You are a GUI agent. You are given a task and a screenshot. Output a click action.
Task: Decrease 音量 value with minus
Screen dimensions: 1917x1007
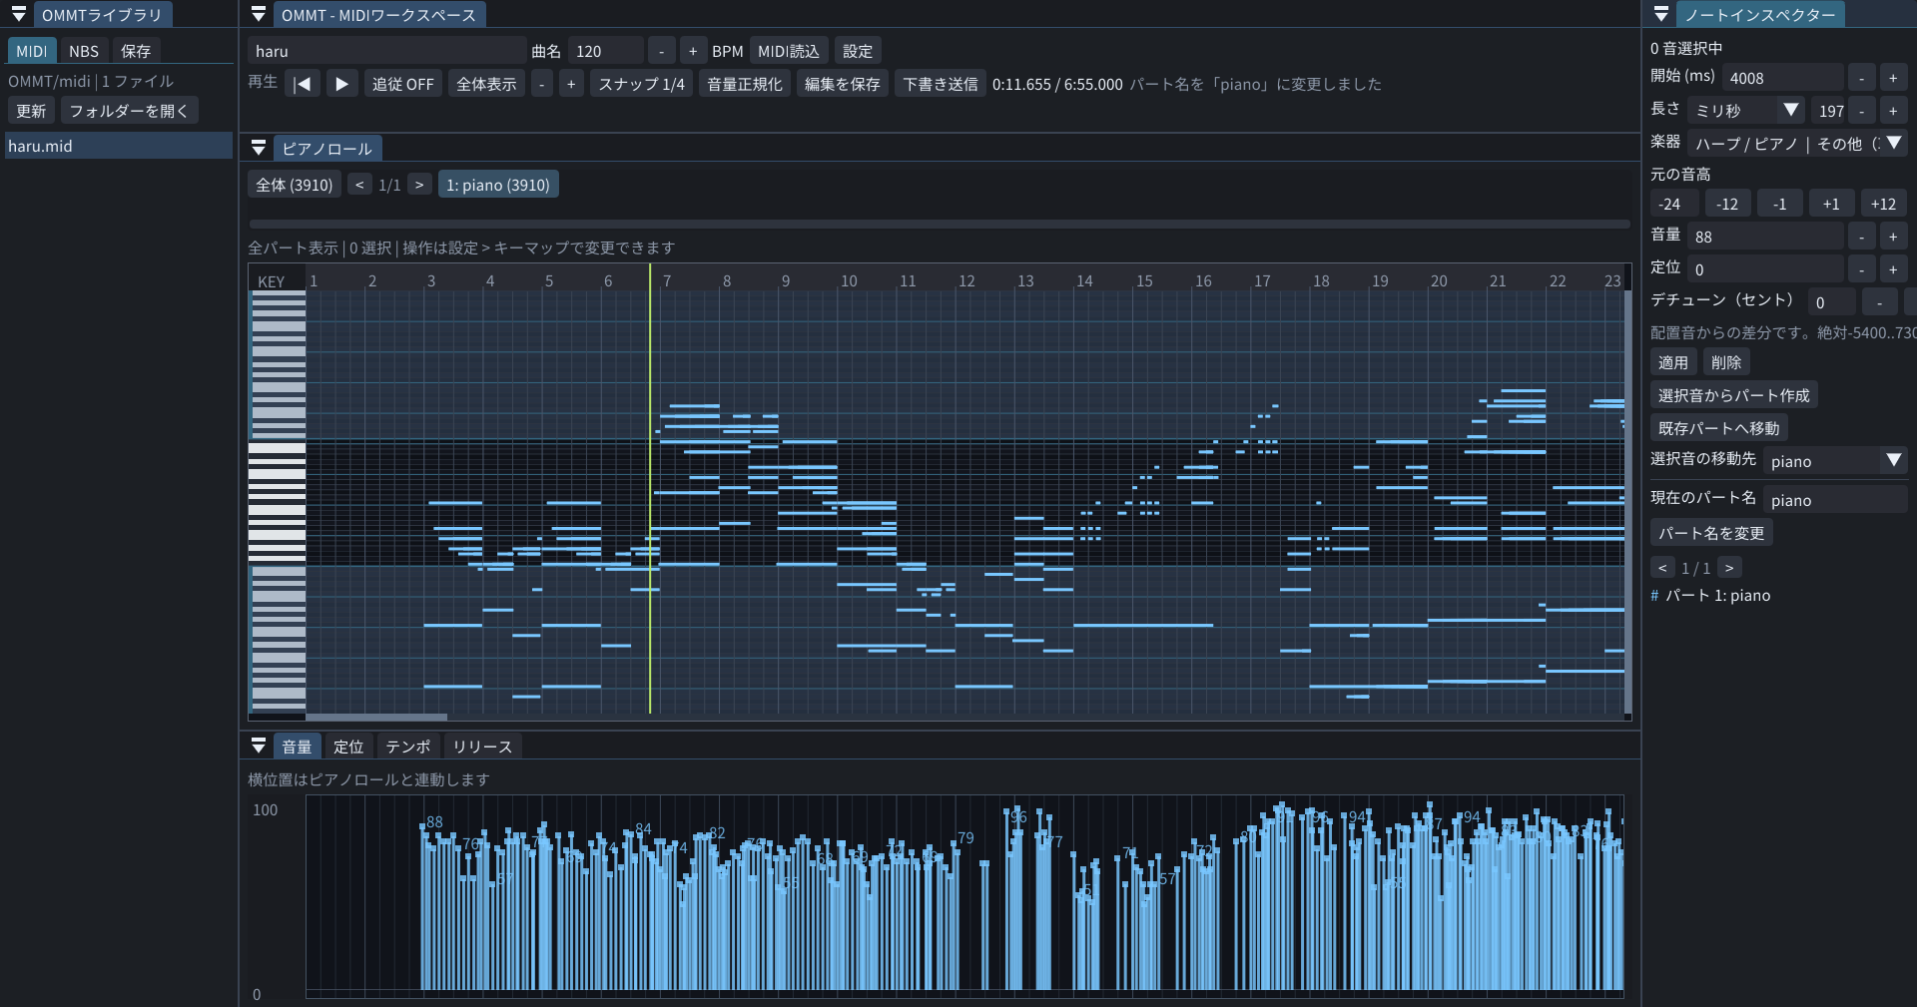(1861, 237)
